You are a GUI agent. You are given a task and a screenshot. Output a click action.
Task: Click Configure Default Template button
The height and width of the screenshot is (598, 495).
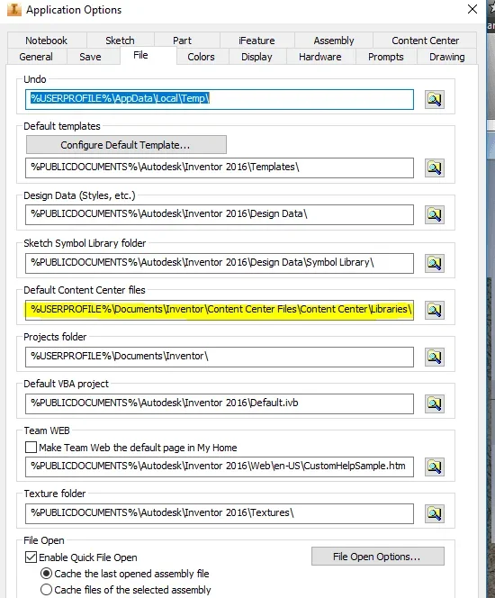point(126,145)
